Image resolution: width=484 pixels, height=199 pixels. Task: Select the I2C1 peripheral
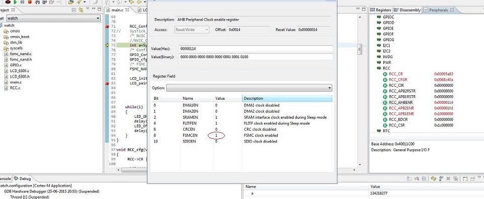click(384, 46)
